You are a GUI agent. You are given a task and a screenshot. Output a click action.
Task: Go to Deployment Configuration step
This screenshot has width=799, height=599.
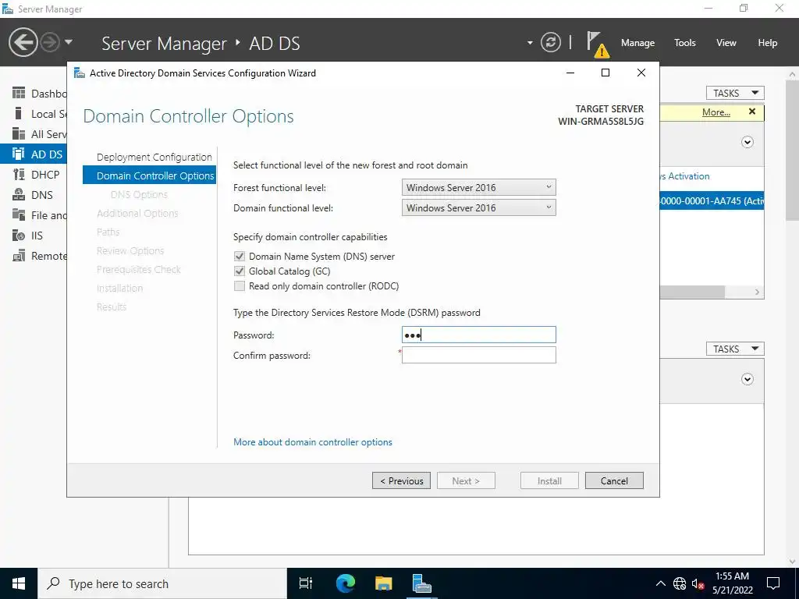coord(154,157)
